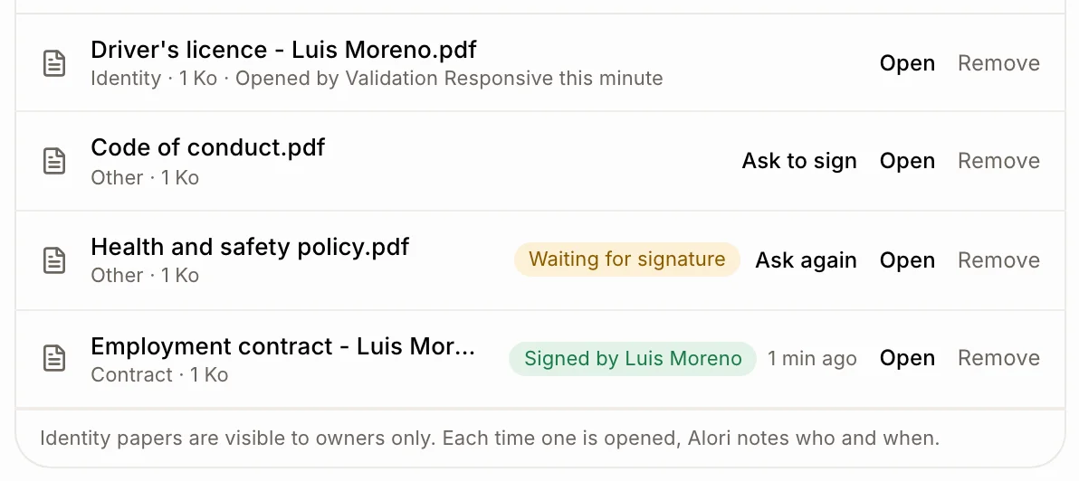The image size is (1079, 481).
Task: Ask again for Health and safety signature
Action: [806, 260]
